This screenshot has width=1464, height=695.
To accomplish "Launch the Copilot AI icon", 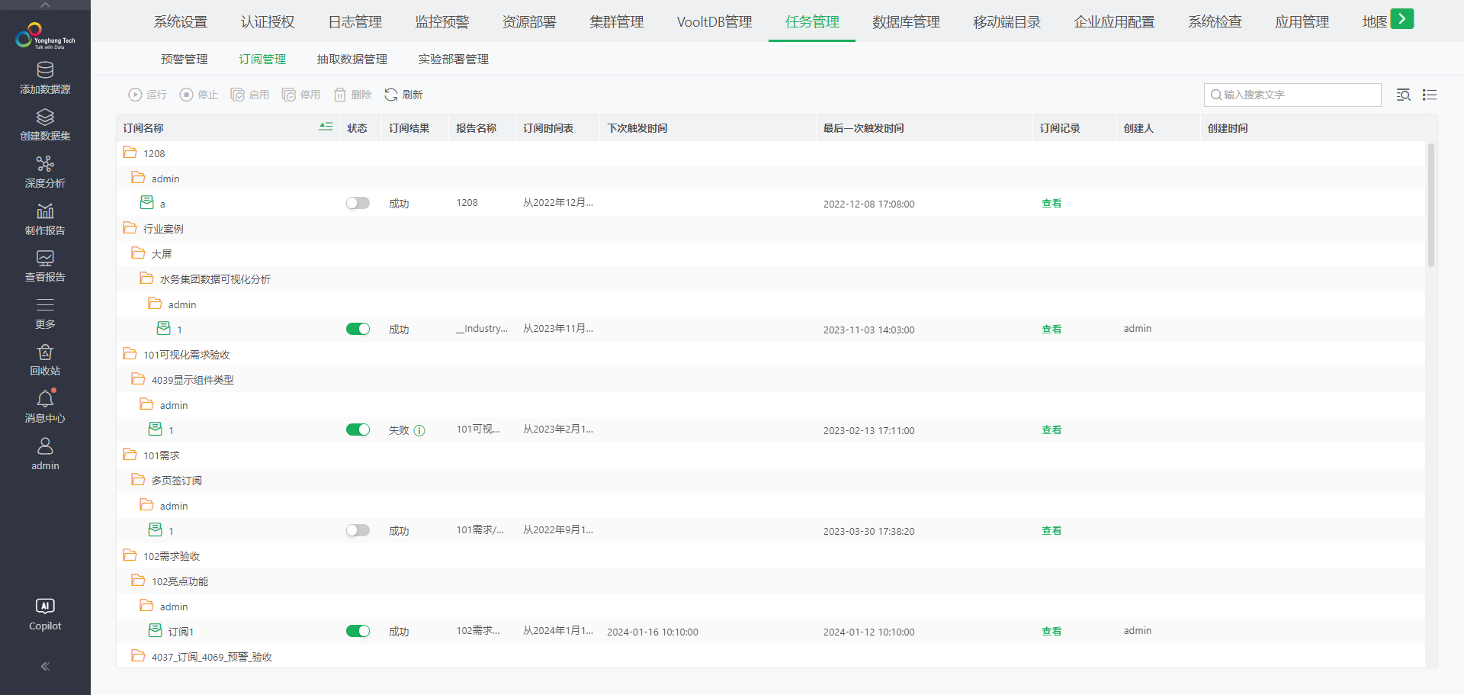I will pyautogui.click(x=45, y=607).
